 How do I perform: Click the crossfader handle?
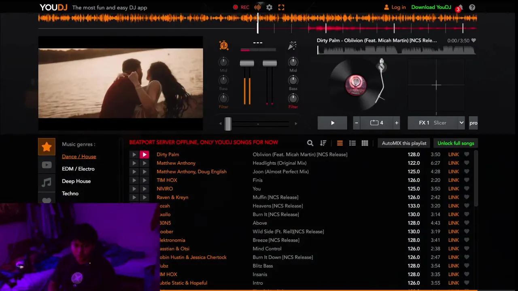228,124
